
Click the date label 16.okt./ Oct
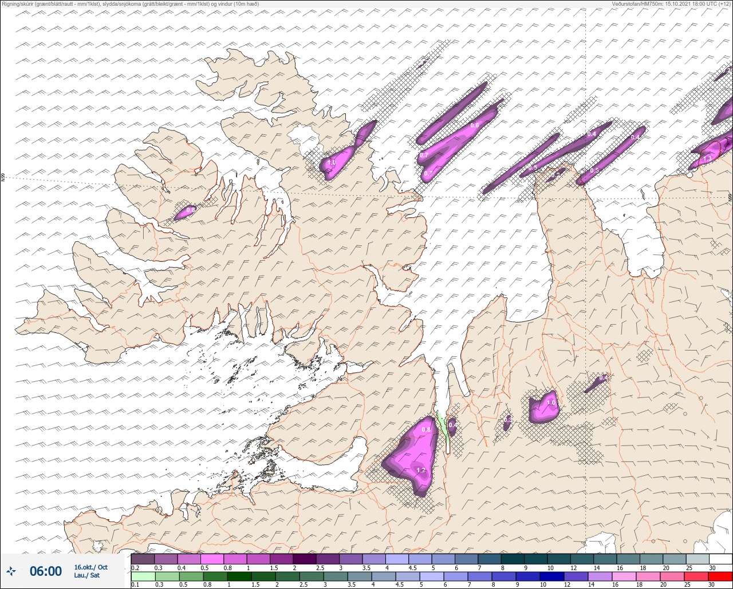[90, 567]
